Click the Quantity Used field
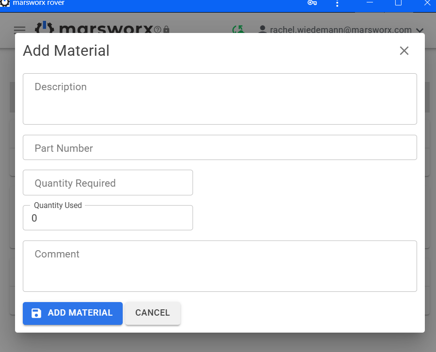The height and width of the screenshot is (352, 436). click(108, 218)
